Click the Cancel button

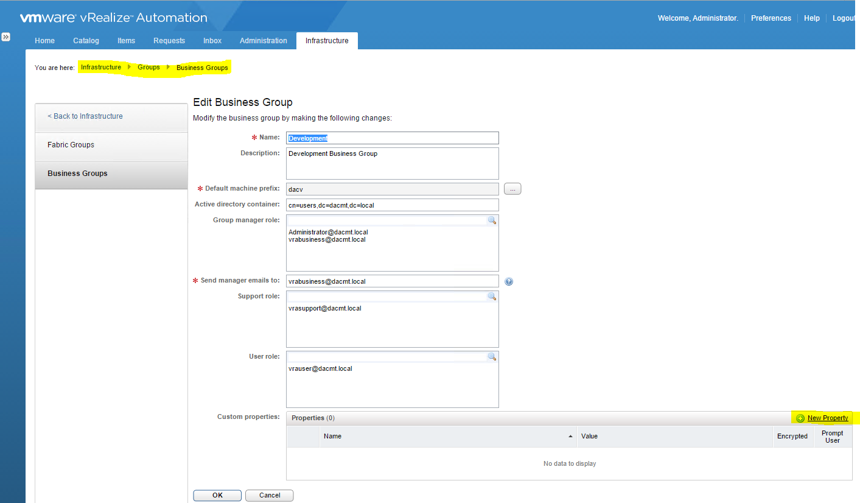pos(270,496)
